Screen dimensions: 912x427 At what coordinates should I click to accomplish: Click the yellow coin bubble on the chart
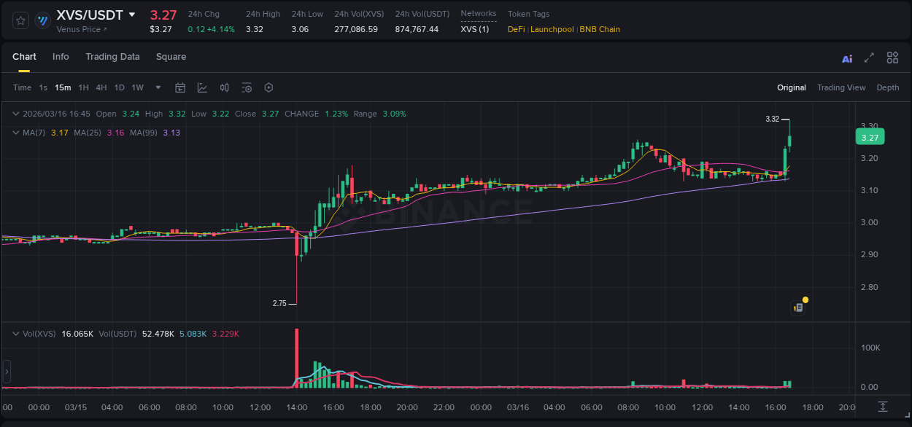coord(804,299)
